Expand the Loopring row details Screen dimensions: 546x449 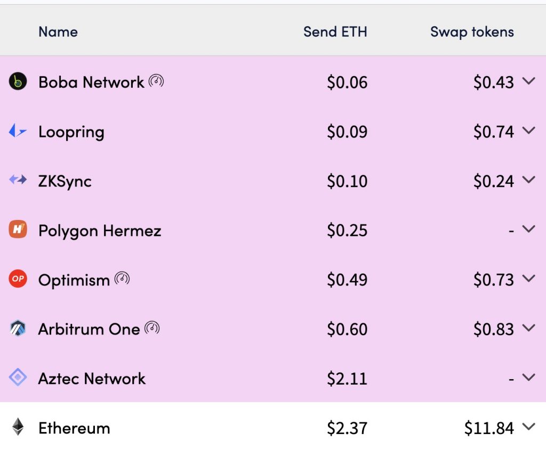pyautogui.click(x=528, y=130)
